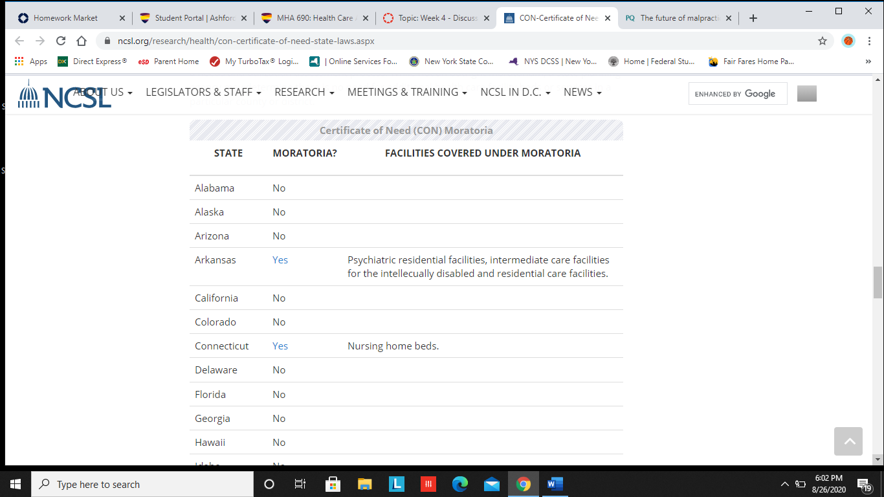Open the browser home page
Image resolution: width=884 pixels, height=497 pixels.
[x=82, y=41]
